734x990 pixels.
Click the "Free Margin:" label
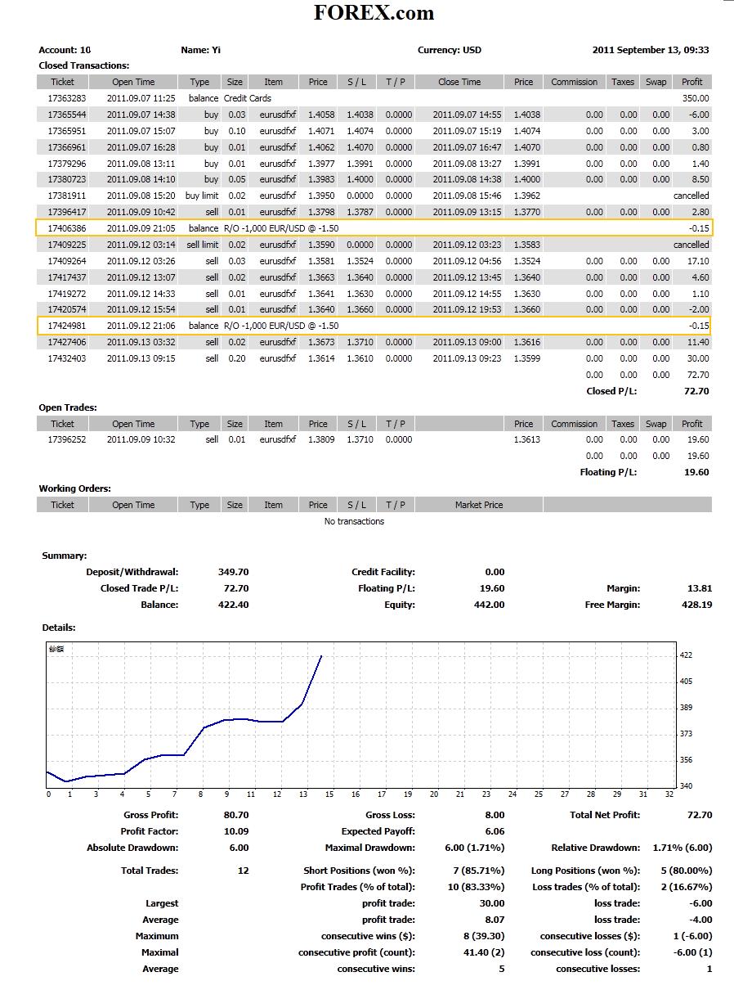(x=613, y=605)
